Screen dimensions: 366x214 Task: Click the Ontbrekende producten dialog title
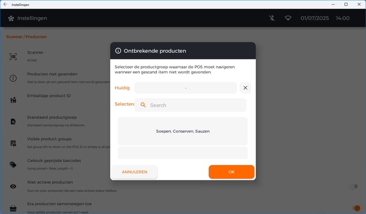click(x=155, y=51)
